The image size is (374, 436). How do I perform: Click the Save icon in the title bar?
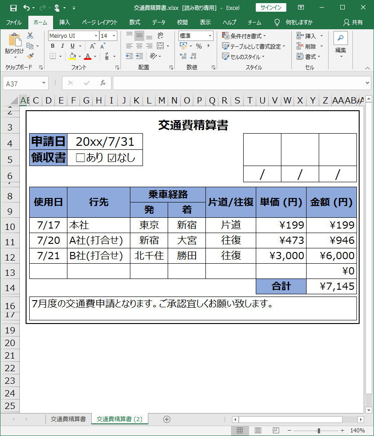[13, 8]
